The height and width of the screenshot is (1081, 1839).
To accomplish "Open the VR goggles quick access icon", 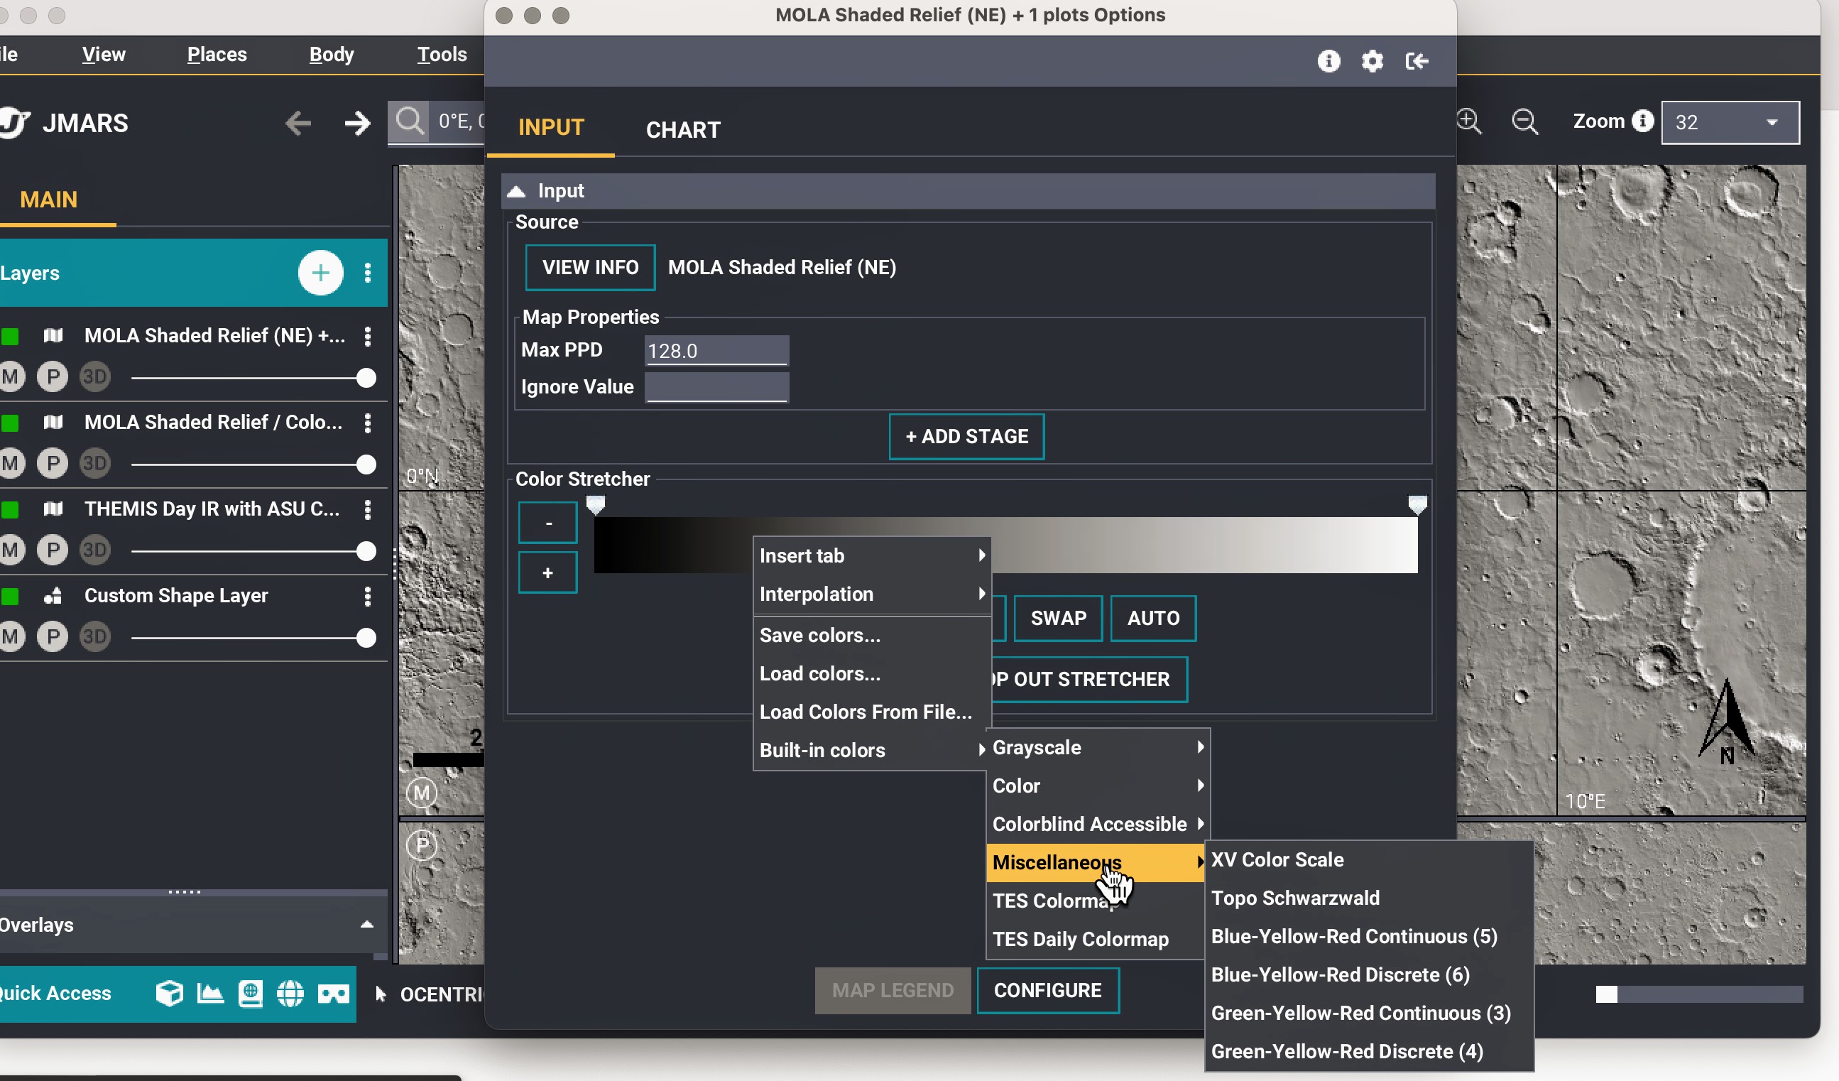I will [x=334, y=994].
